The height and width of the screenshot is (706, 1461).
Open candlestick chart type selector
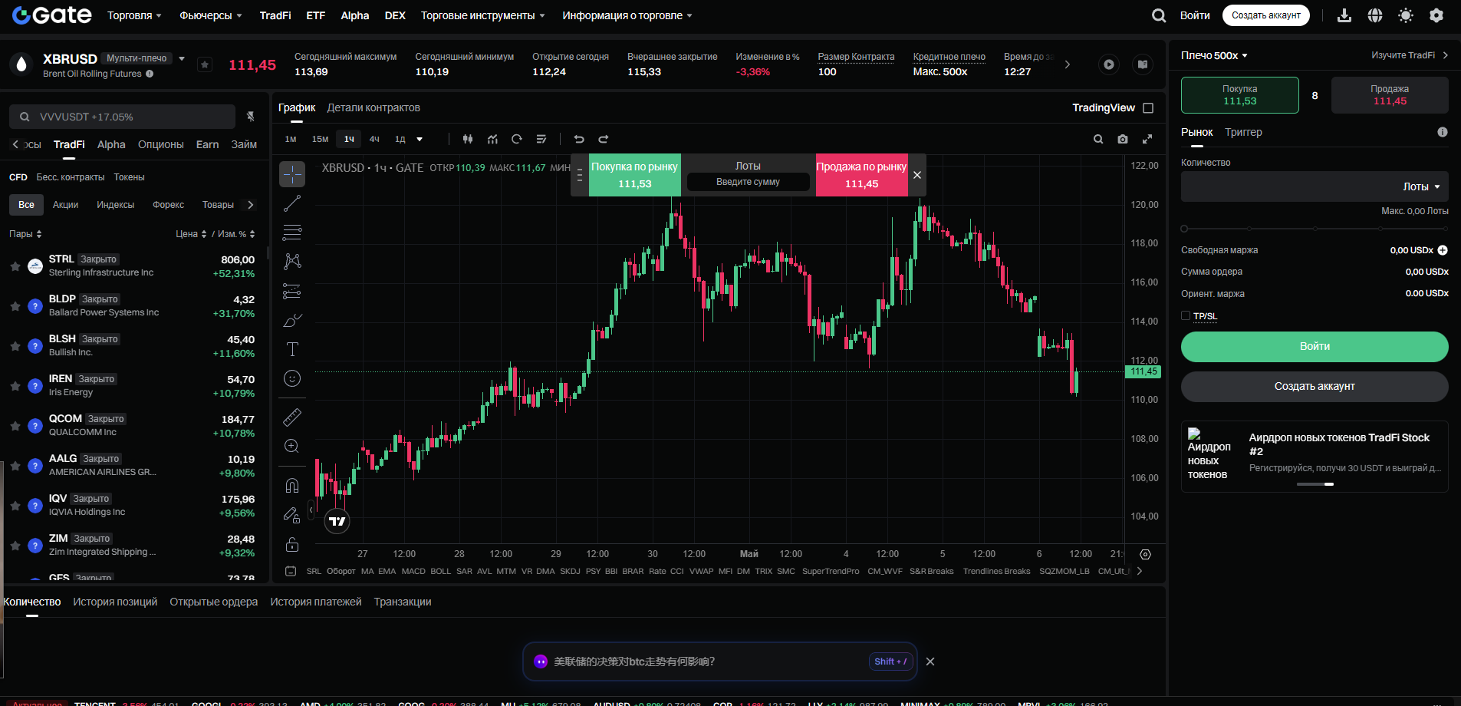pyautogui.click(x=468, y=139)
